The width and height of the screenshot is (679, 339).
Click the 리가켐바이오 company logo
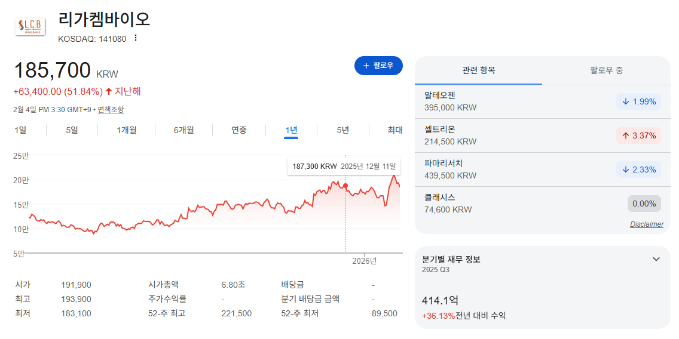[x=29, y=26]
